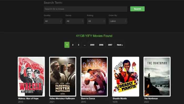Viewport: 184px width, 104px height.
Task: Jump to the last page 2057
Action: pos(110,45)
